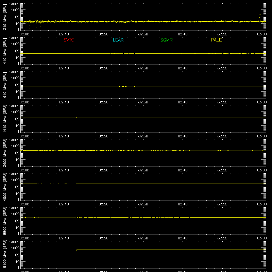272x272 pixels.
Task: Select the 1415 MHz [SFU] axis title
Action: [x=5, y=119]
